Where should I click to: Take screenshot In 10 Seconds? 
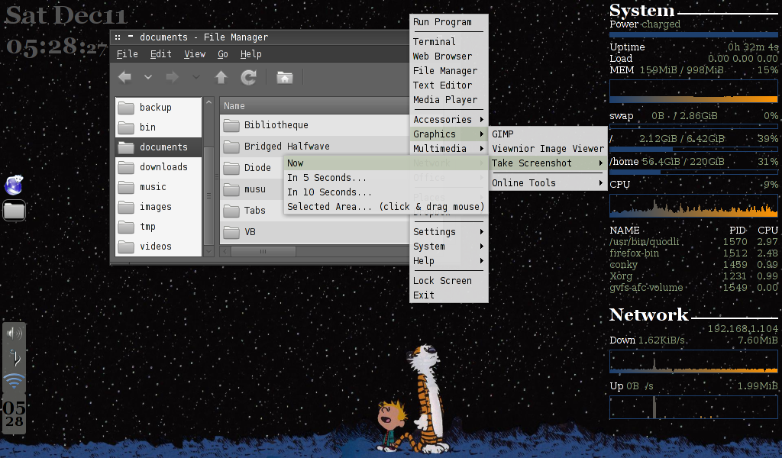[386, 192]
